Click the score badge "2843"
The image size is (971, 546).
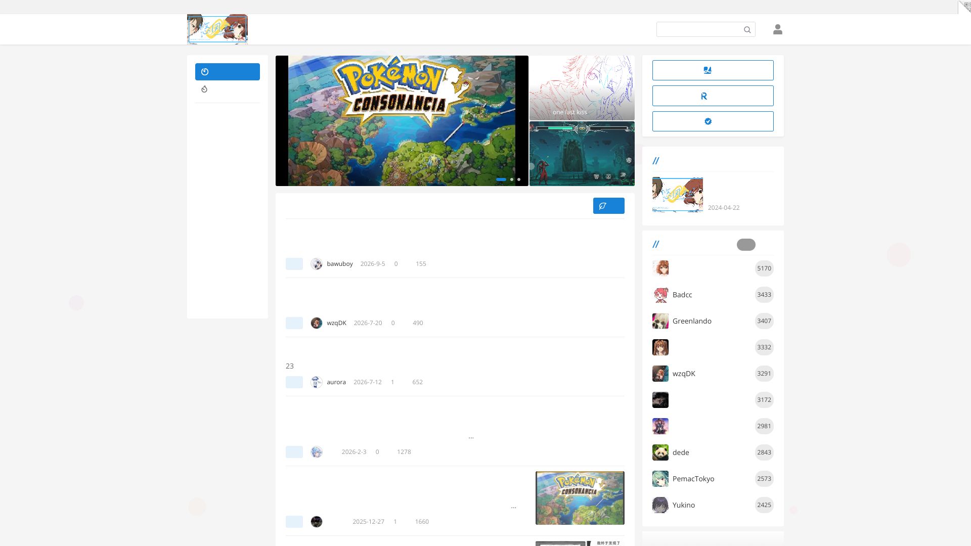764,452
